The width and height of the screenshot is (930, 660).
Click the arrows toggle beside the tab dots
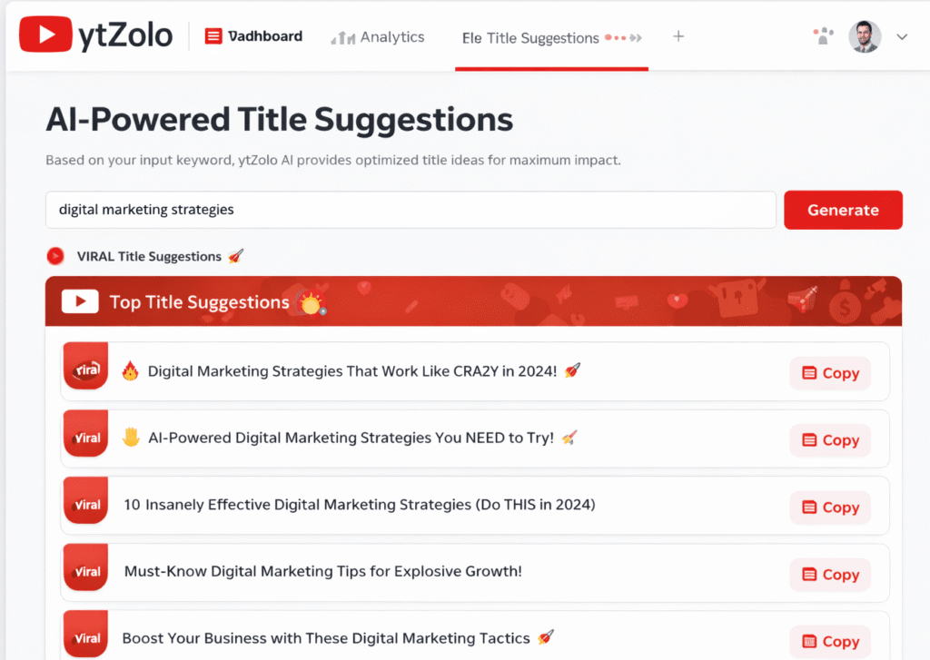pyautogui.click(x=635, y=39)
